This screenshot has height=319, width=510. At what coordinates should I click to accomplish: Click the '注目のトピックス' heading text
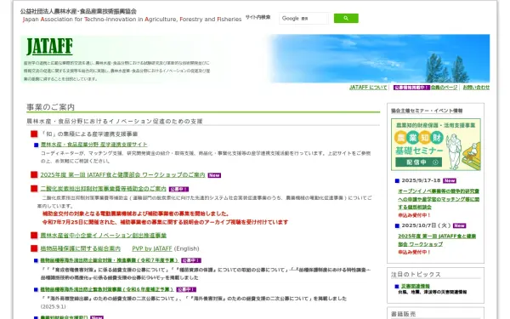click(x=416, y=275)
